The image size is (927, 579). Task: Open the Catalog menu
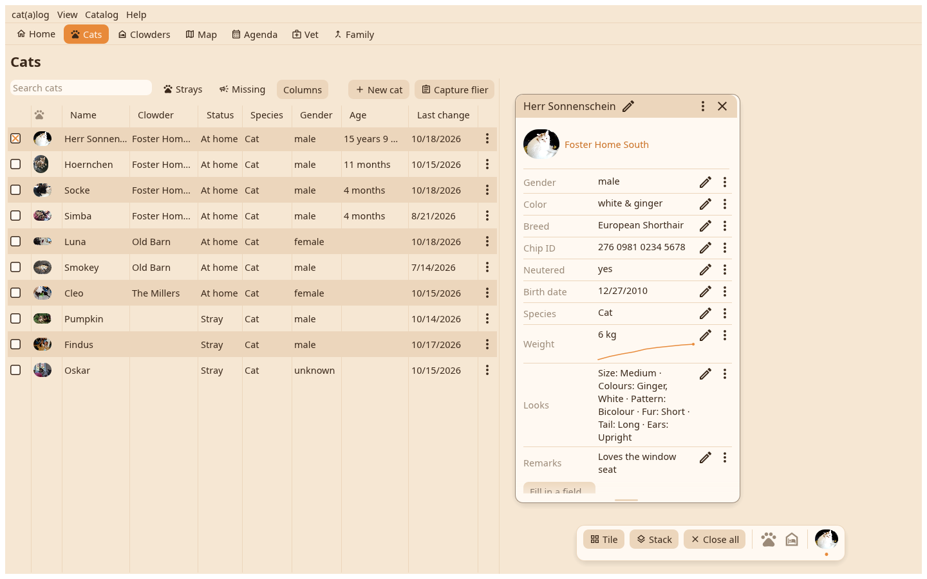(x=102, y=15)
